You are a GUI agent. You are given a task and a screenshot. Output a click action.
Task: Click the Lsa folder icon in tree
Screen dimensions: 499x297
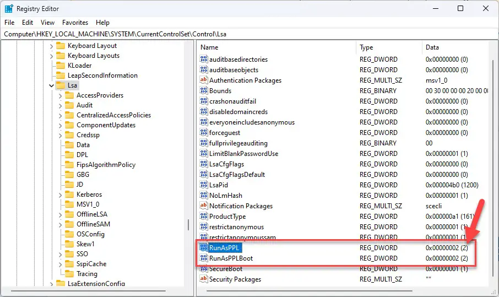click(61, 85)
